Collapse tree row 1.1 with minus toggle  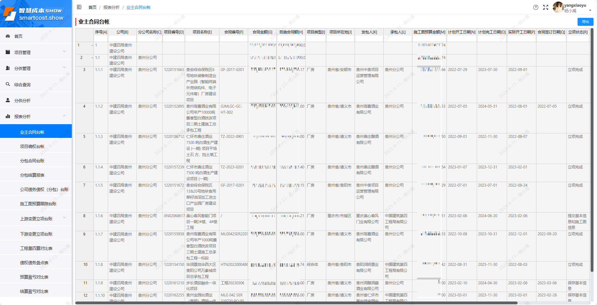coord(92,58)
